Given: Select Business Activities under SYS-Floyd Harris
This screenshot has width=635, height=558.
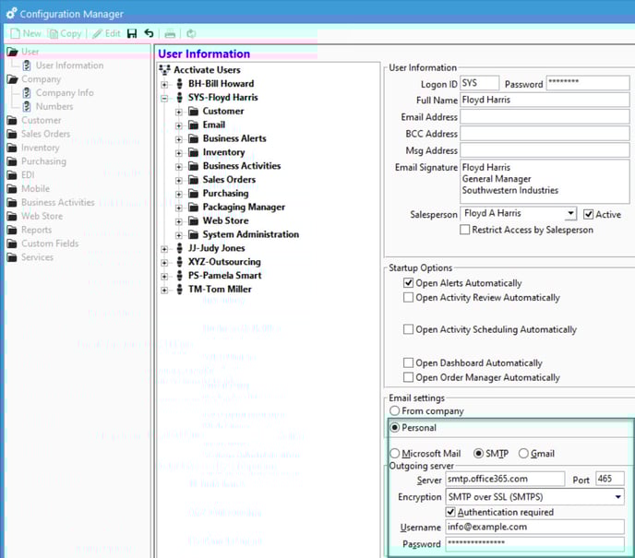Looking at the screenshot, I should pyautogui.click(x=242, y=166).
